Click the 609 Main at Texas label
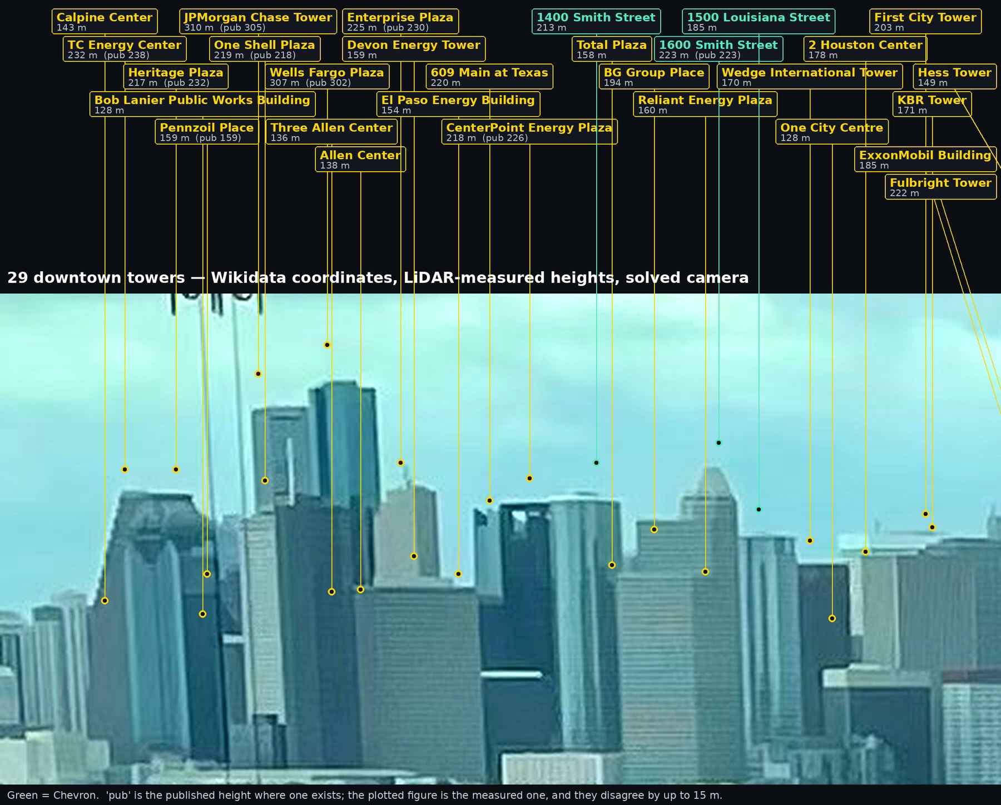Image resolution: width=1001 pixels, height=805 pixels. (x=489, y=76)
